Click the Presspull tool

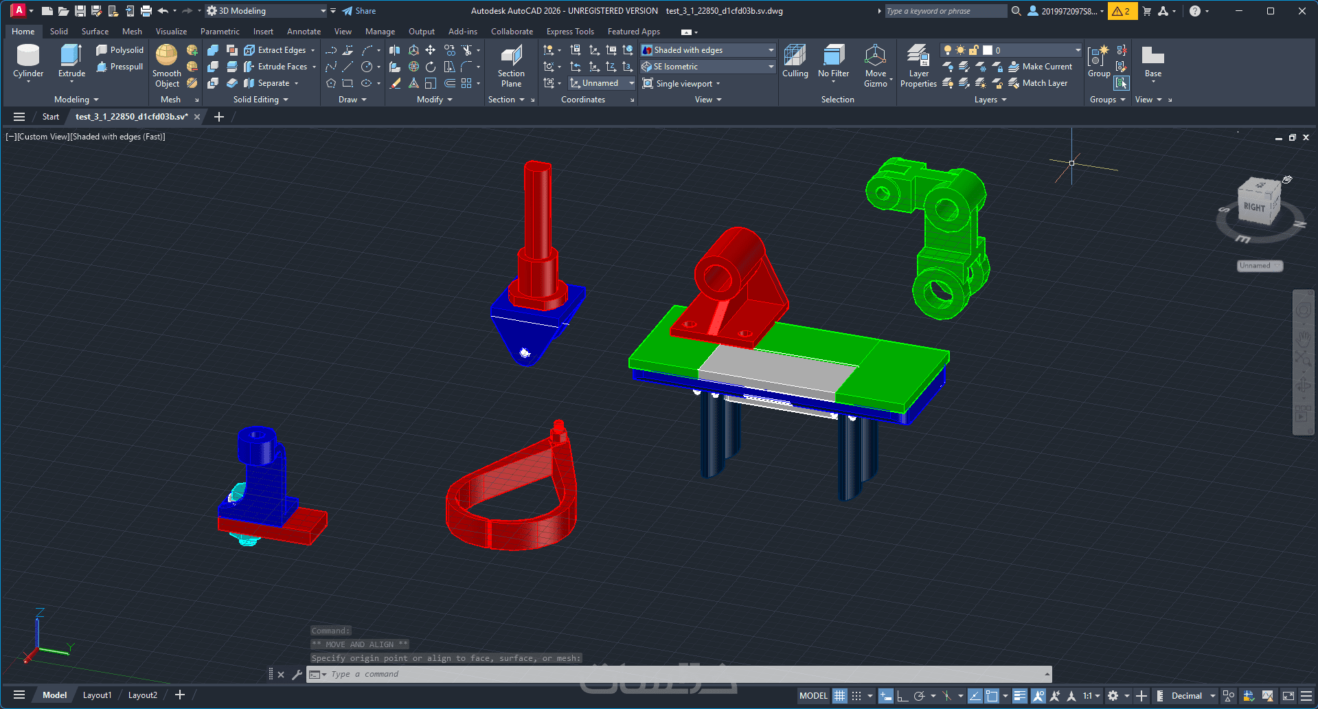pyautogui.click(x=120, y=67)
